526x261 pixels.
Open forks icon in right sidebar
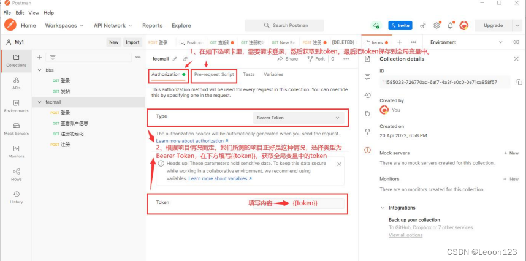click(367, 132)
